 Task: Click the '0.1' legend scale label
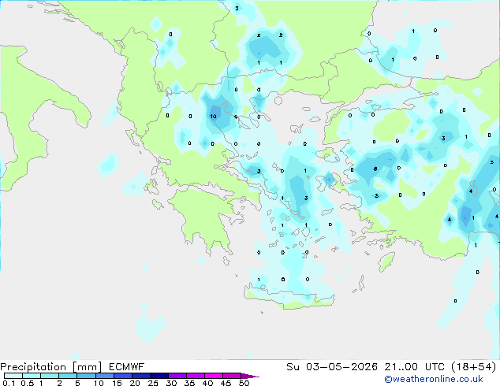(x=9, y=383)
